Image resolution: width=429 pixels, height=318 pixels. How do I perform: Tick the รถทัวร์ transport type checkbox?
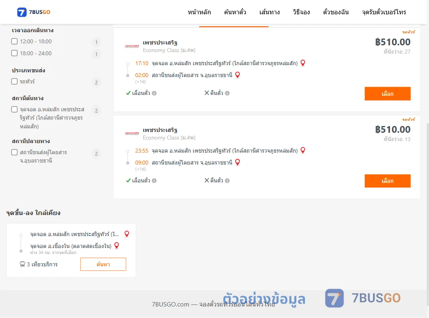(x=15, y=81)
